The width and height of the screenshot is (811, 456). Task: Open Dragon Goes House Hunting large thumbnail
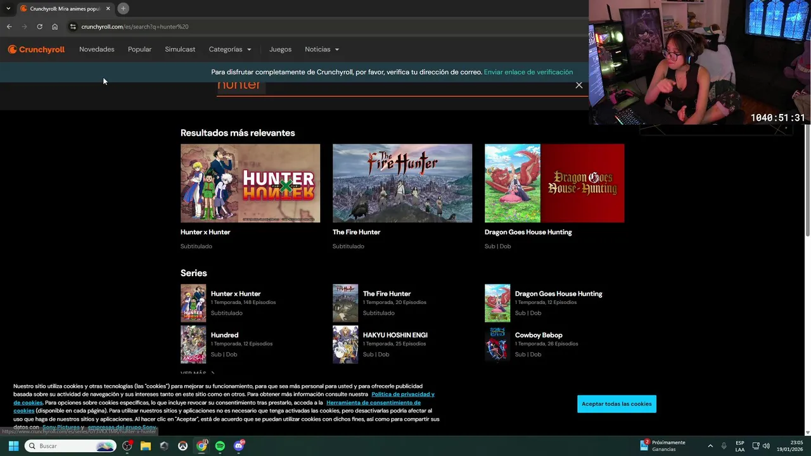tap(554, 183)
